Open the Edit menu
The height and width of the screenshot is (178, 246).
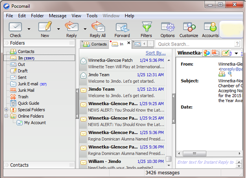pyautogui.click(x=22, y=16)
